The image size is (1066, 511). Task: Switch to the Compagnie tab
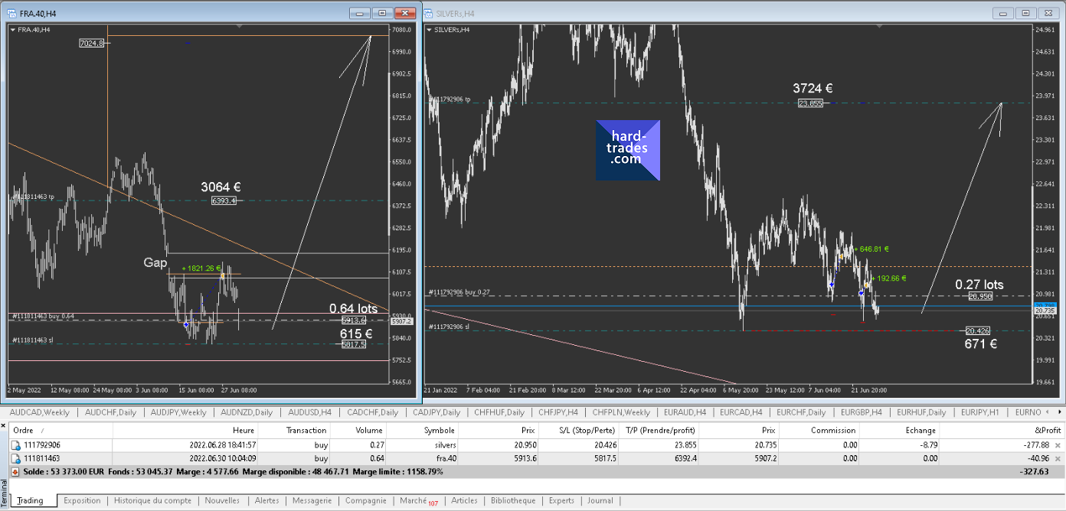tap(365, 501)
